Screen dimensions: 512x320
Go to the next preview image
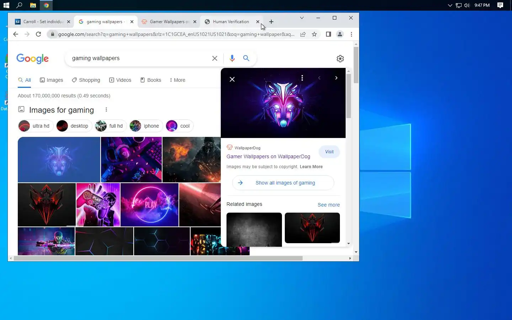(x=336, y=78)
